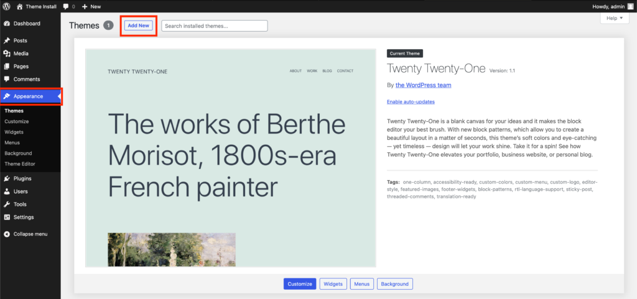Expand the Help dropdown tab
Screen dimensions: 637x299
[614, 18]
